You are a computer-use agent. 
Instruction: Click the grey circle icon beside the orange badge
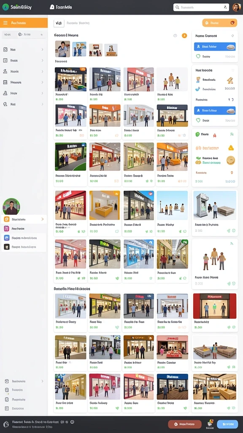tap(175, 36)
